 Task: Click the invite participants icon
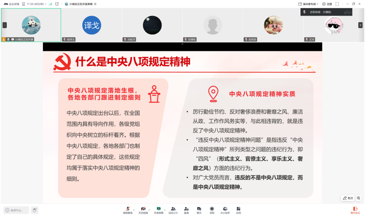pyautogui.click(x=186, y=209)
